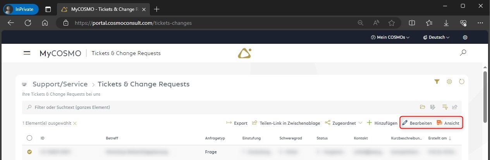The image size is (490, 160).
Task: Click the portal settings gear in top bar
Action: [x=465, y=38]
